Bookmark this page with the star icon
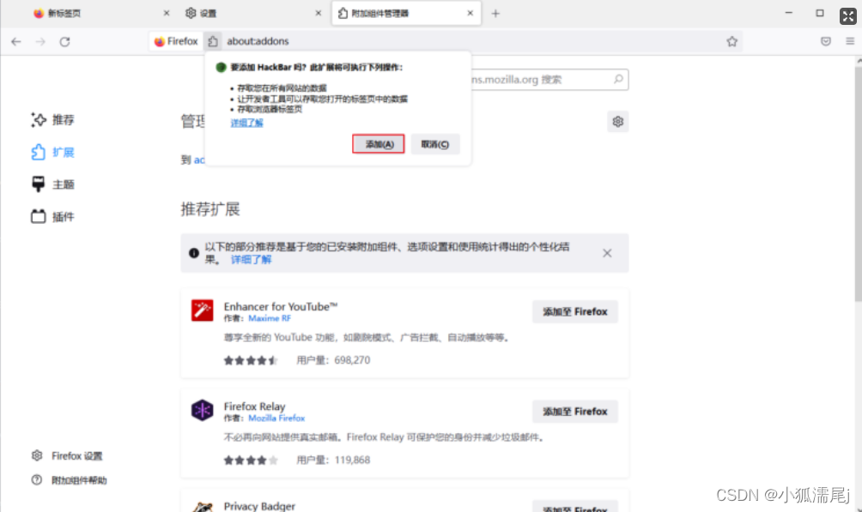This screenshot has width=862, height=512. click(x=731, y=41)
